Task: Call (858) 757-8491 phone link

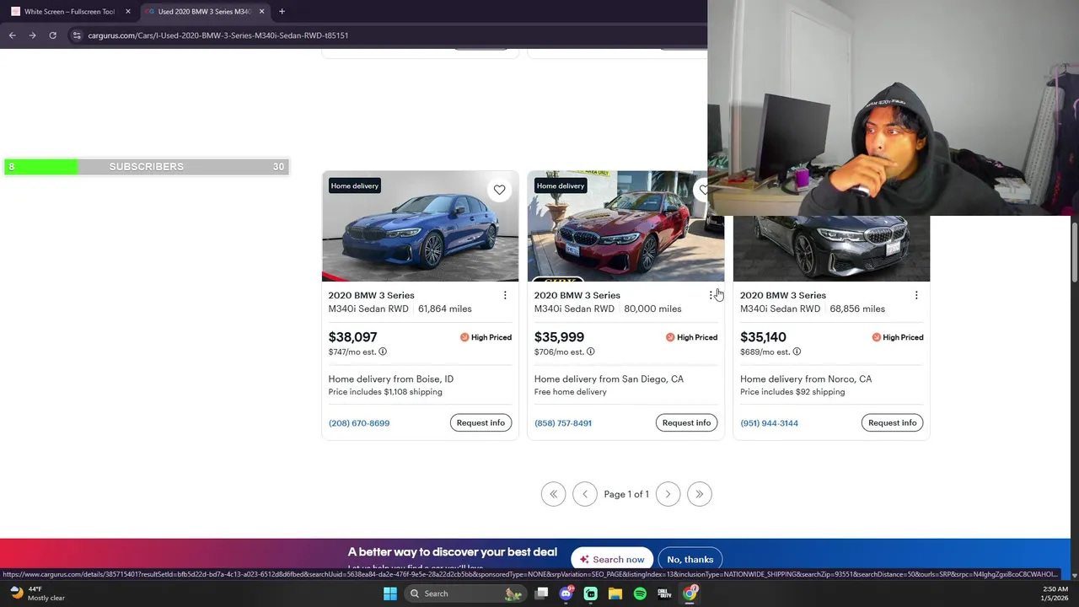Action: pos(563,423)
